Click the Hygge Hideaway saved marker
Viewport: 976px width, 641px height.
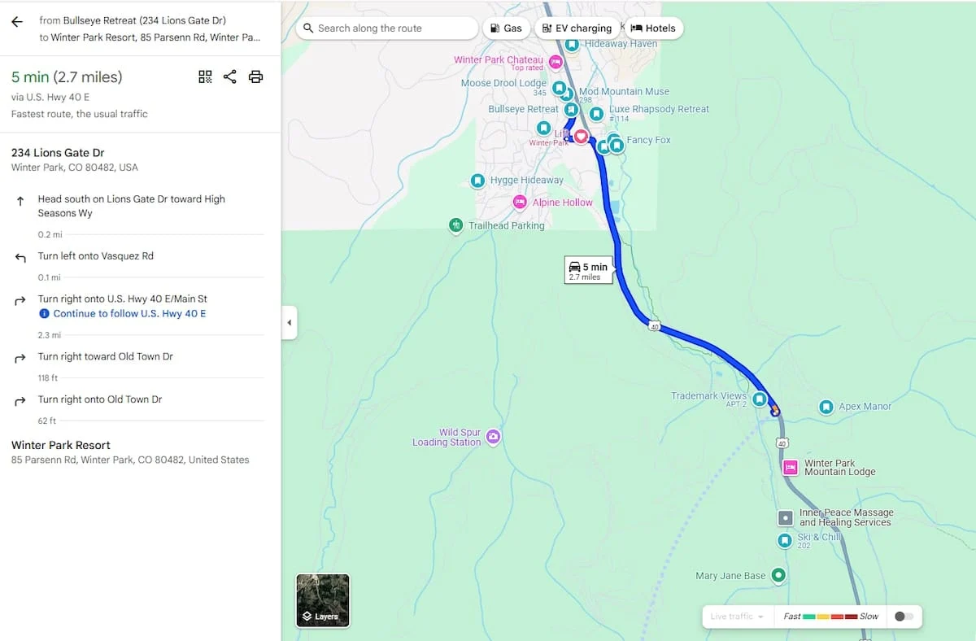point(478,181)
